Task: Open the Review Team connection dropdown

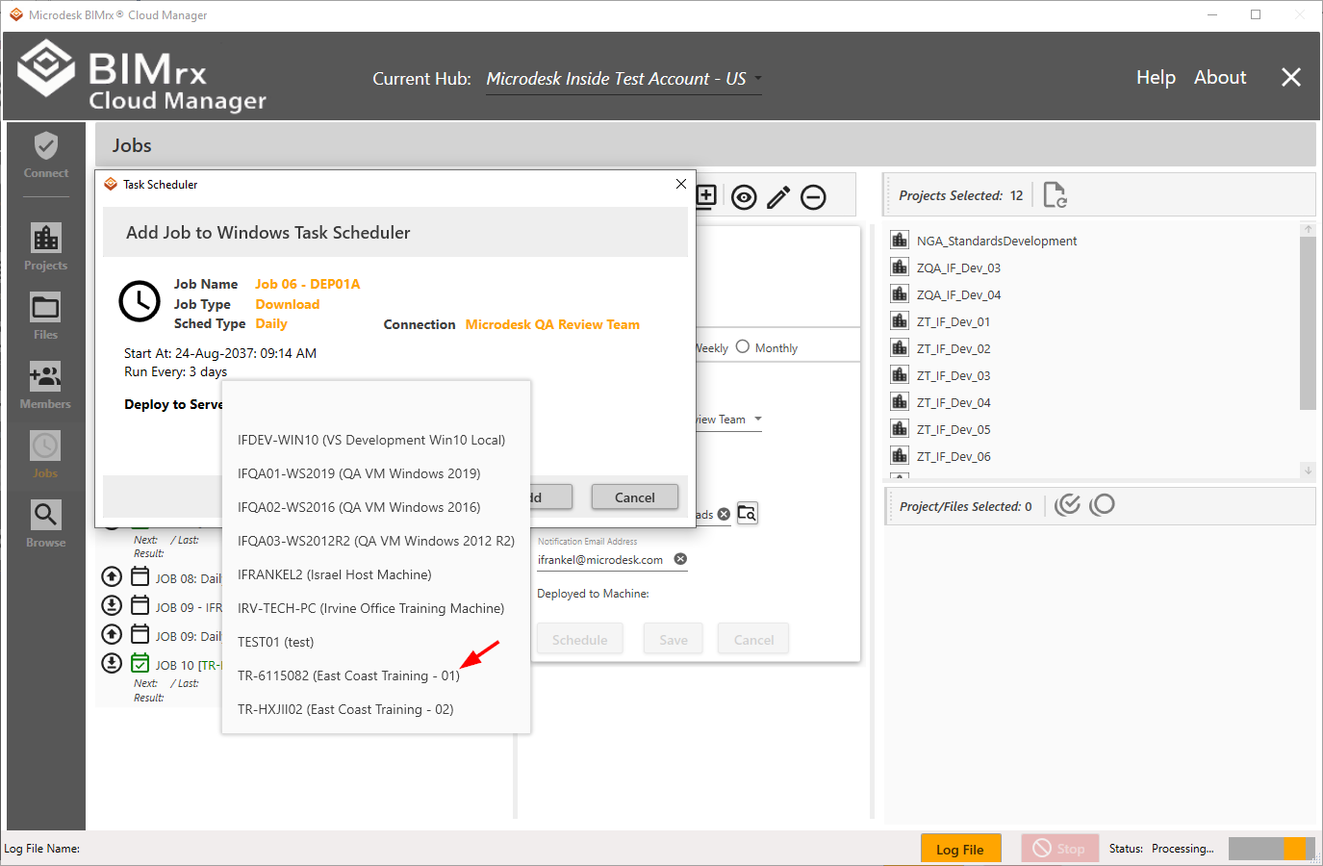Action: tap(757, 420)
